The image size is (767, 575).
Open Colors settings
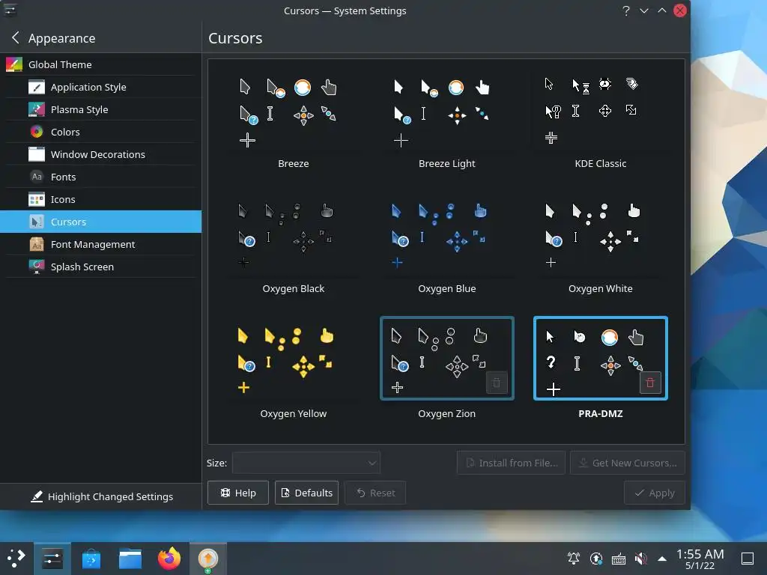pos(101,132)
